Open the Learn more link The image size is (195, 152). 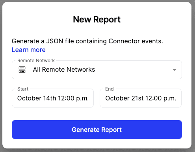pos(29,50)
